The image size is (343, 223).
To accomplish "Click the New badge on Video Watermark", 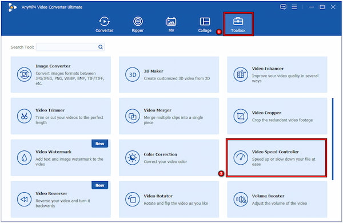I will click(99, 144).
